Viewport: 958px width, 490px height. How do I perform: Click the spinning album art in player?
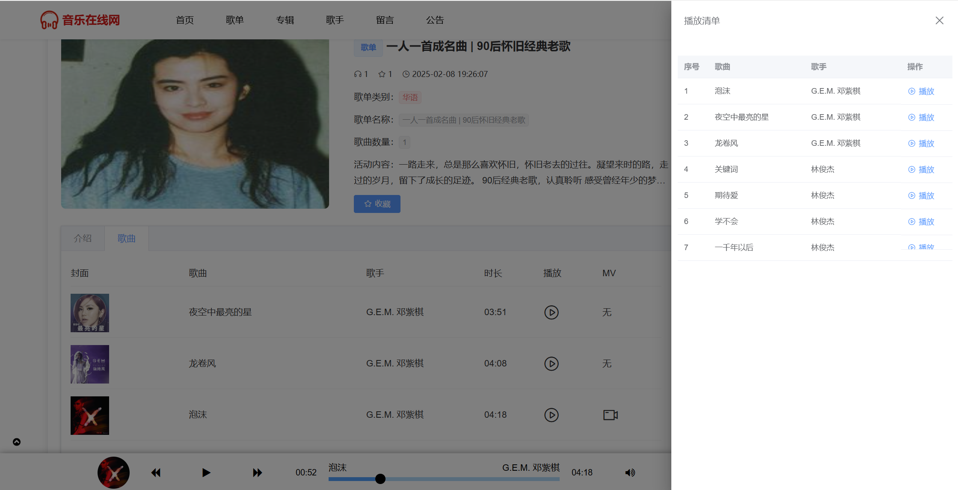point(113,472)
